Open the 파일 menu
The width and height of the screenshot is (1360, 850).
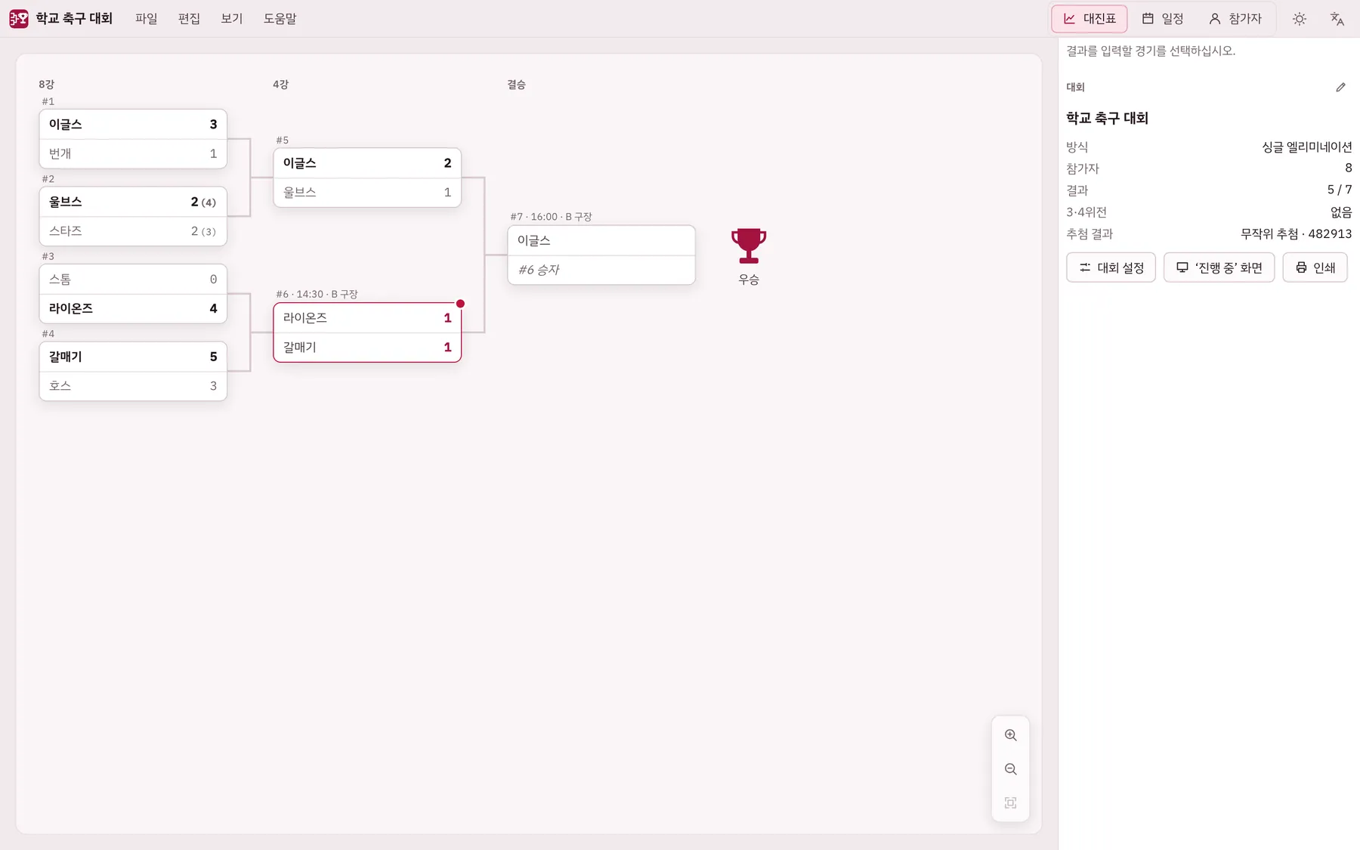coord(147,19)
